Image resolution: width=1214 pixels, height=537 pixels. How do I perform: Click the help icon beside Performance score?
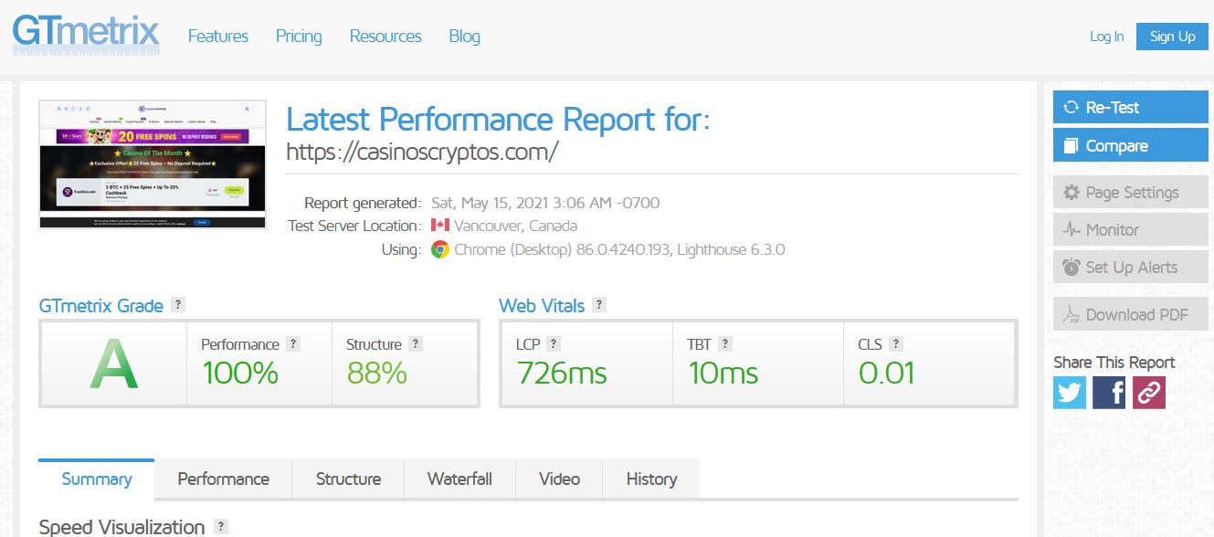293,344
